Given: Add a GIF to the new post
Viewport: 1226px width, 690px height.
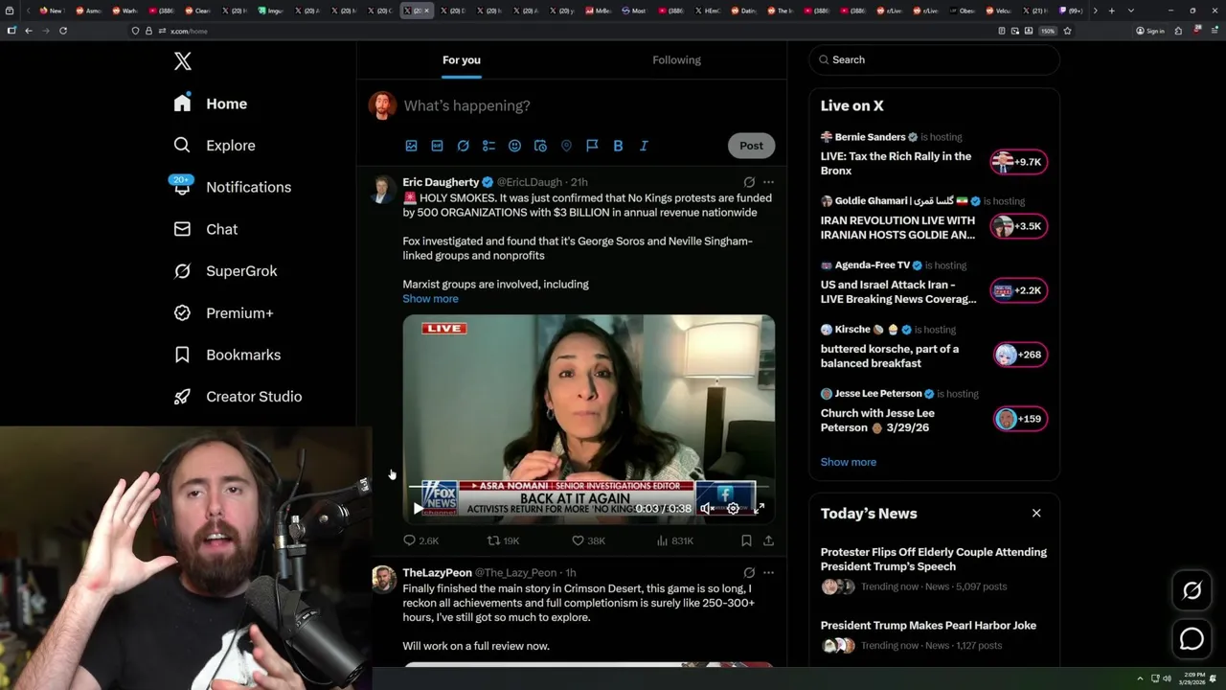Looking at the screenshot, I should tap(437, 146).
